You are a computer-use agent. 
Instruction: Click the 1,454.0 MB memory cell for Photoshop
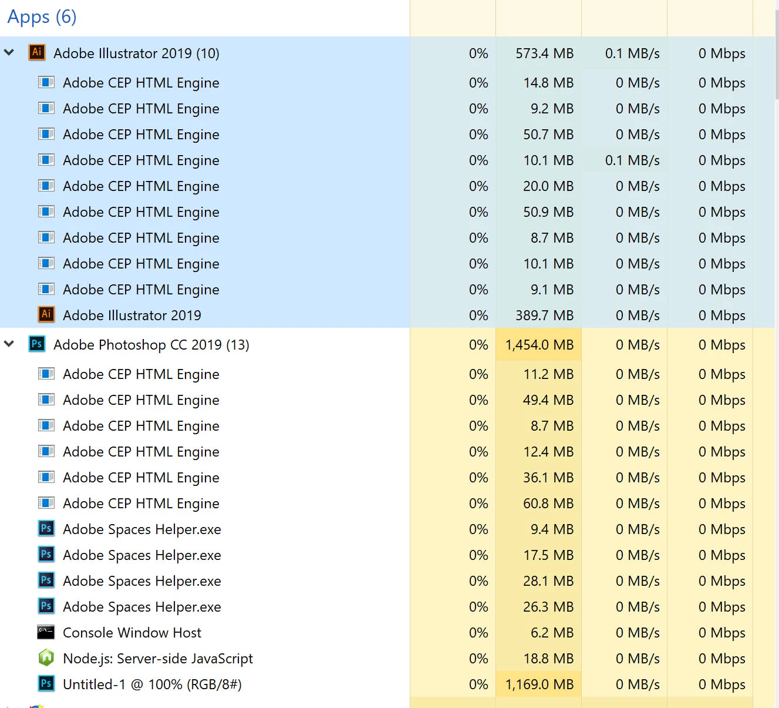tap(539, 345)
